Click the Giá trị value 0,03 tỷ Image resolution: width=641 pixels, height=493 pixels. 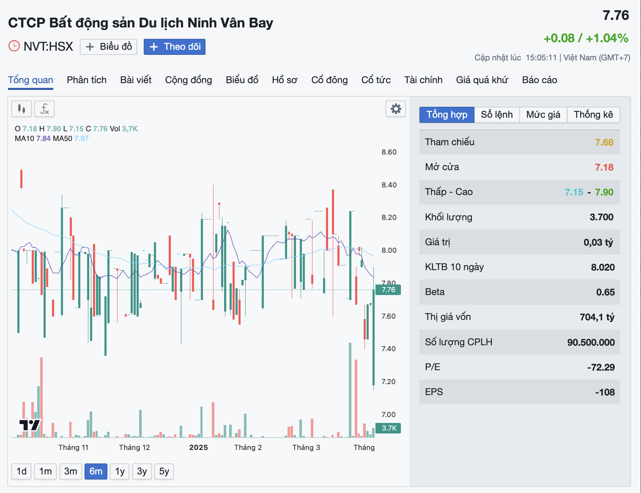coord(598,242)
